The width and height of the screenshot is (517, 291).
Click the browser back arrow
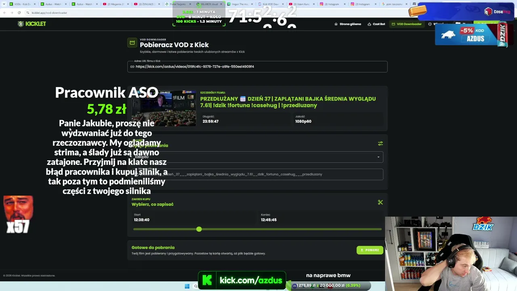(4, 13)
